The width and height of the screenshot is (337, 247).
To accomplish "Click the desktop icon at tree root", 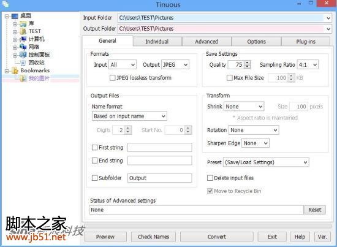I will point(15,16).
